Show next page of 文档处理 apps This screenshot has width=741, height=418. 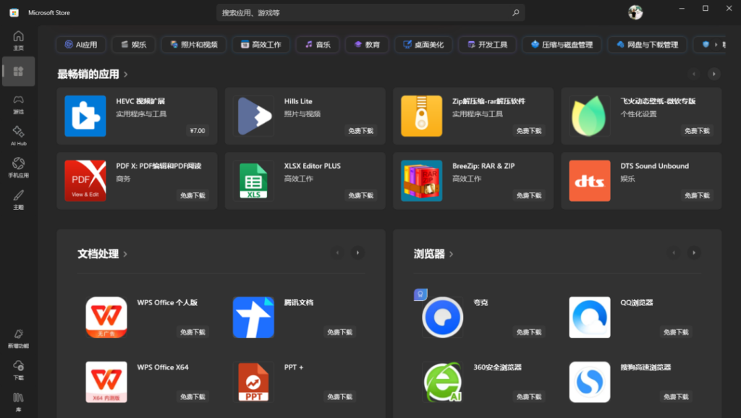point(357,252)
